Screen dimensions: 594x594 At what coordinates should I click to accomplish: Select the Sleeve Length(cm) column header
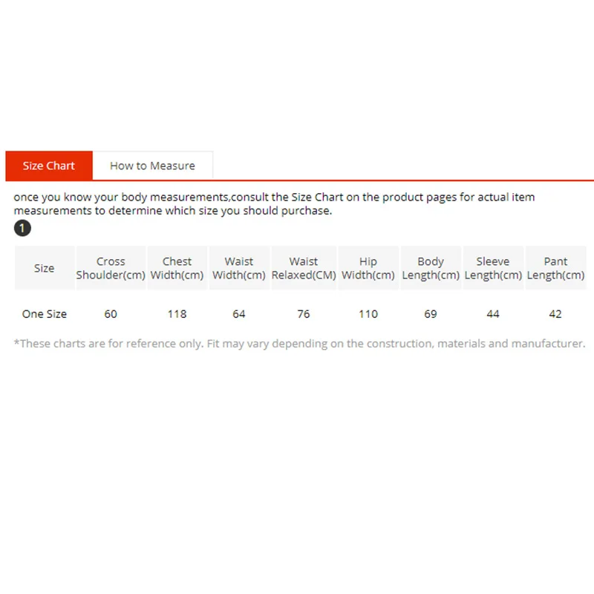tap(493, 268)
